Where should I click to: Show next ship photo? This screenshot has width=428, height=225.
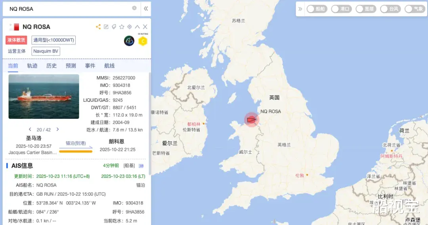coord(57,130)
